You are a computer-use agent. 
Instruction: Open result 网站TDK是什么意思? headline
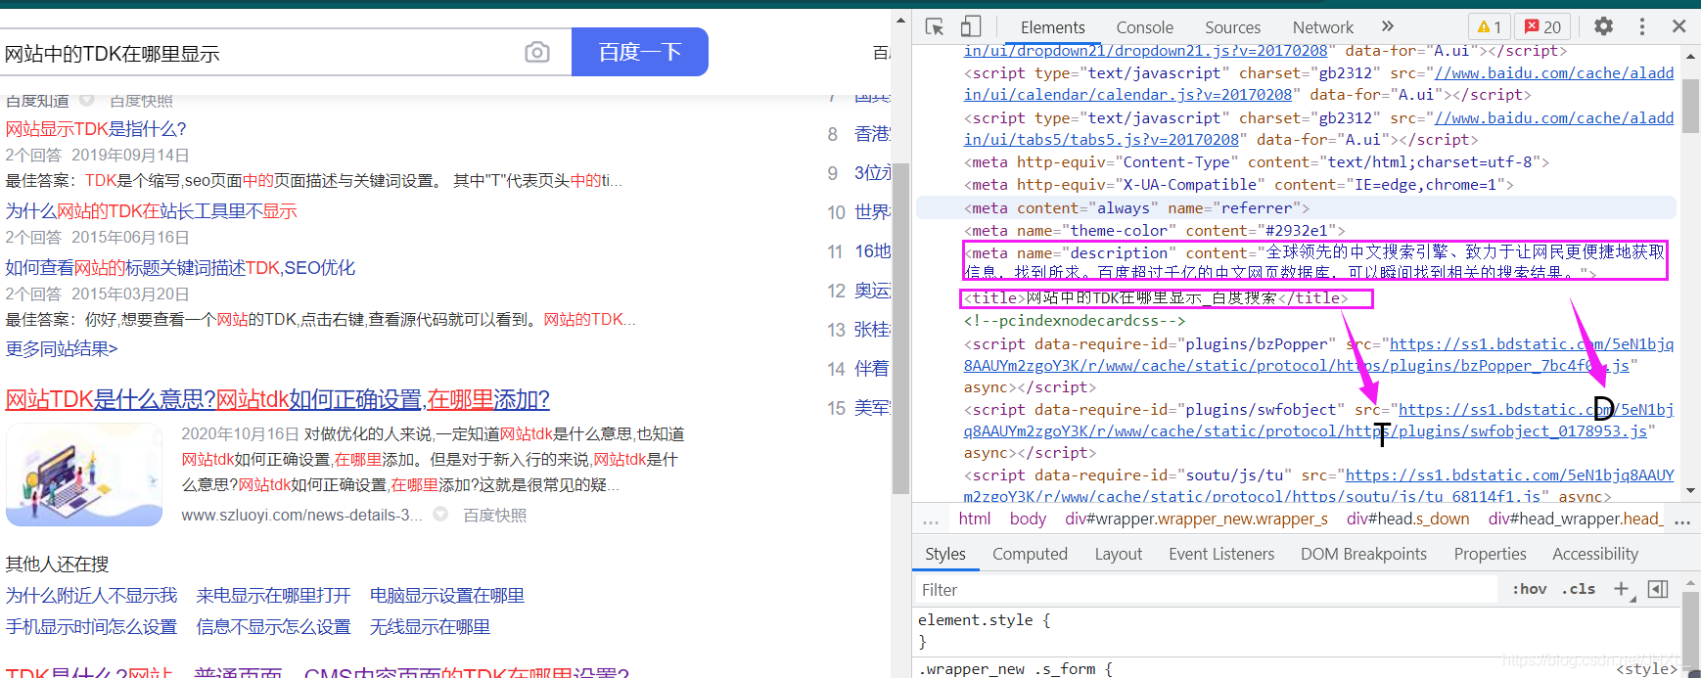[277, 399]
